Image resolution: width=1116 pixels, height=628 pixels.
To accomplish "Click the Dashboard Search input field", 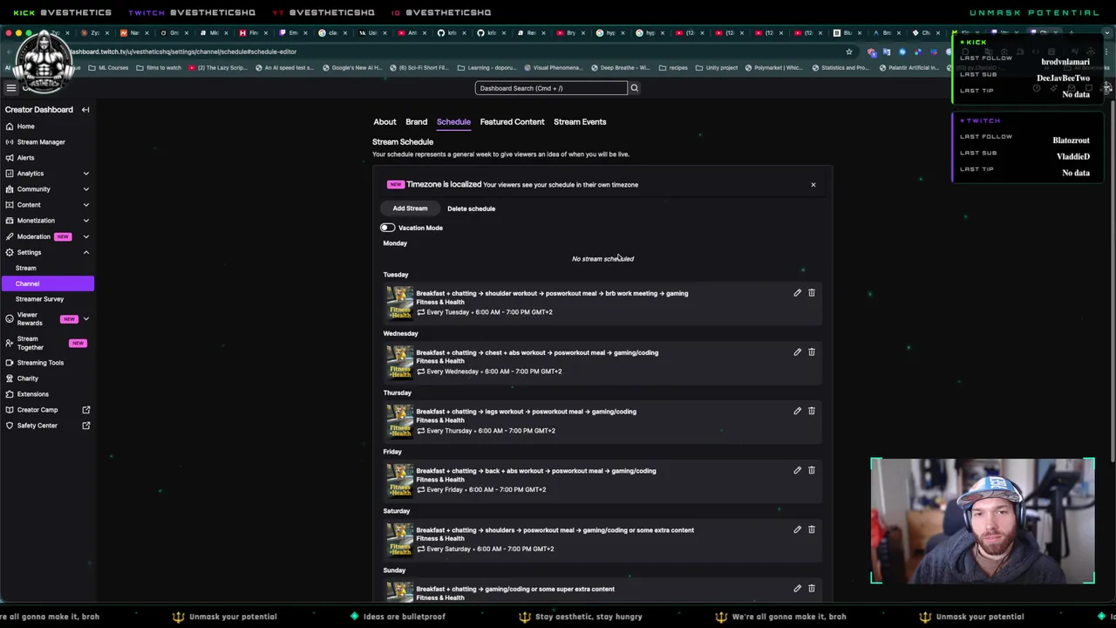I will [551, 88].
